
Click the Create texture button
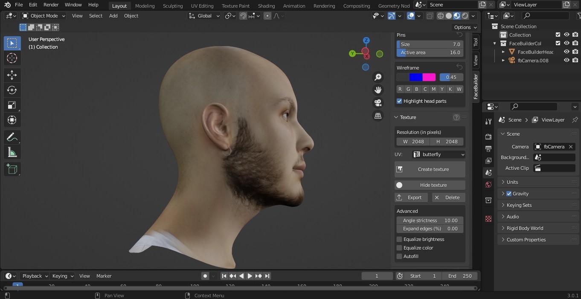point(430,169)
